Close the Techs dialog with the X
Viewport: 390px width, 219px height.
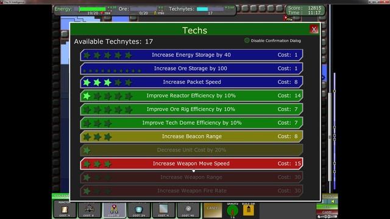point(314,29)
